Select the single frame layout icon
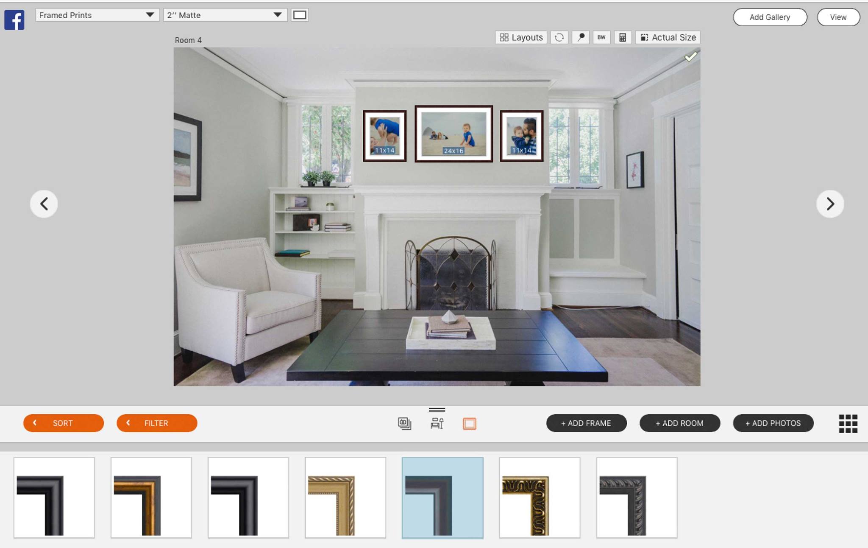The height and width of the screenshot is (548, 868). click(469, 423)
